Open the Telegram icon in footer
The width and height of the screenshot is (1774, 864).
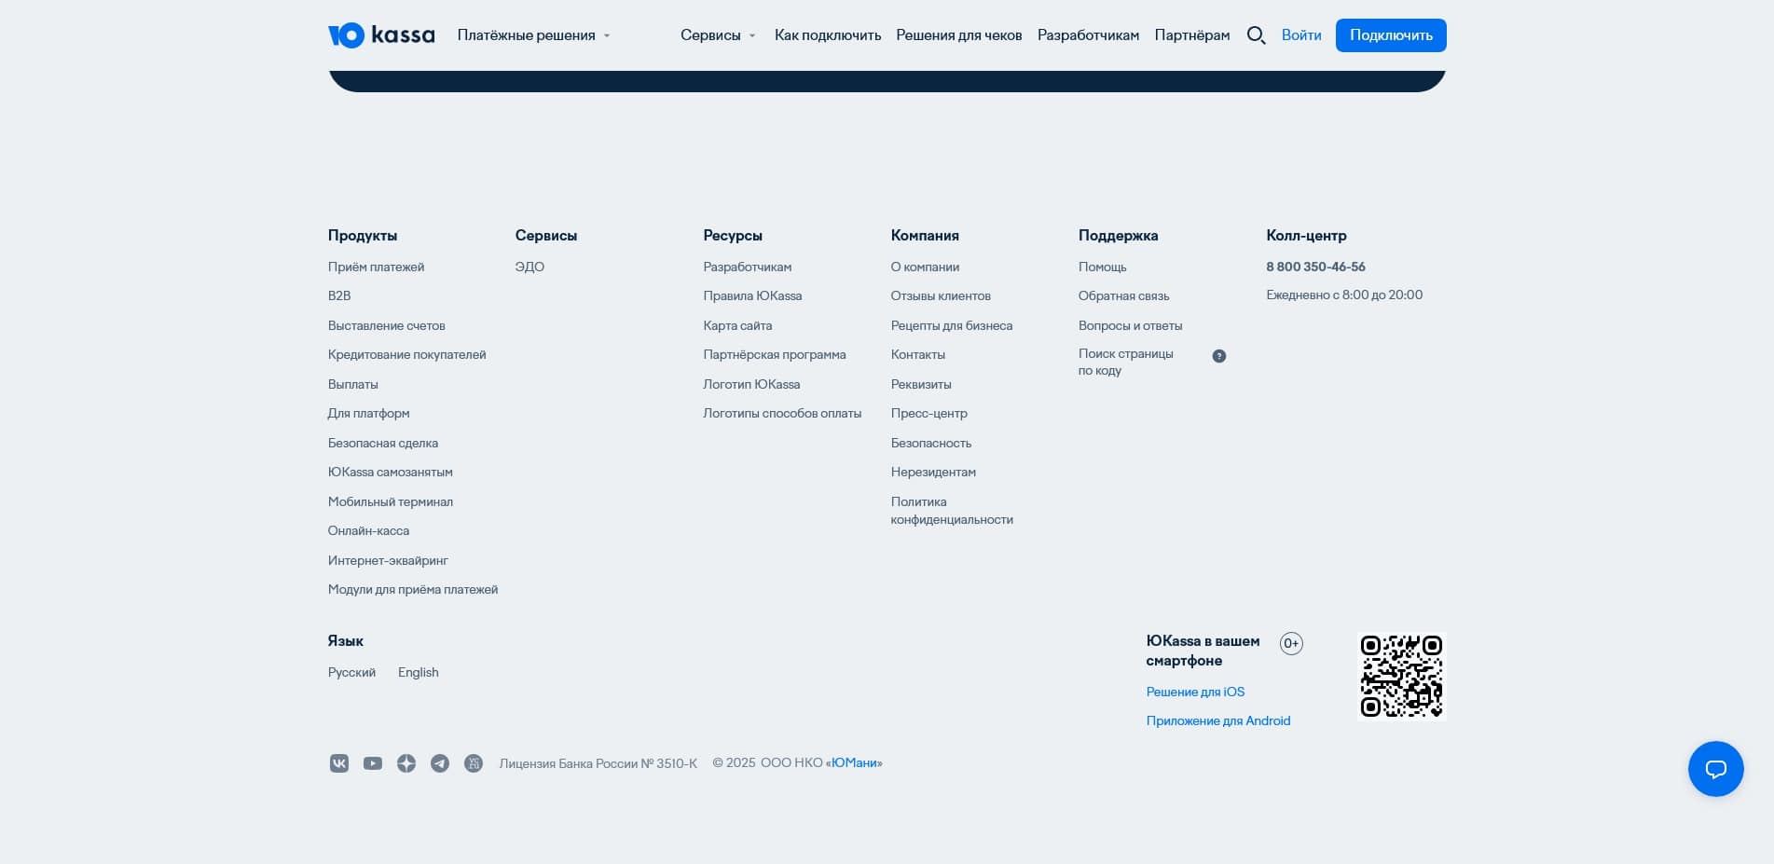[x=440, y=762]
